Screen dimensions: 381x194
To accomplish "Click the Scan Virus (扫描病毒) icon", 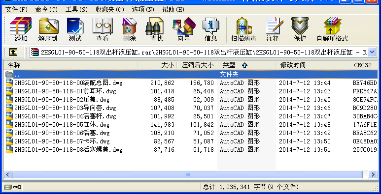I will click(243, 29).
